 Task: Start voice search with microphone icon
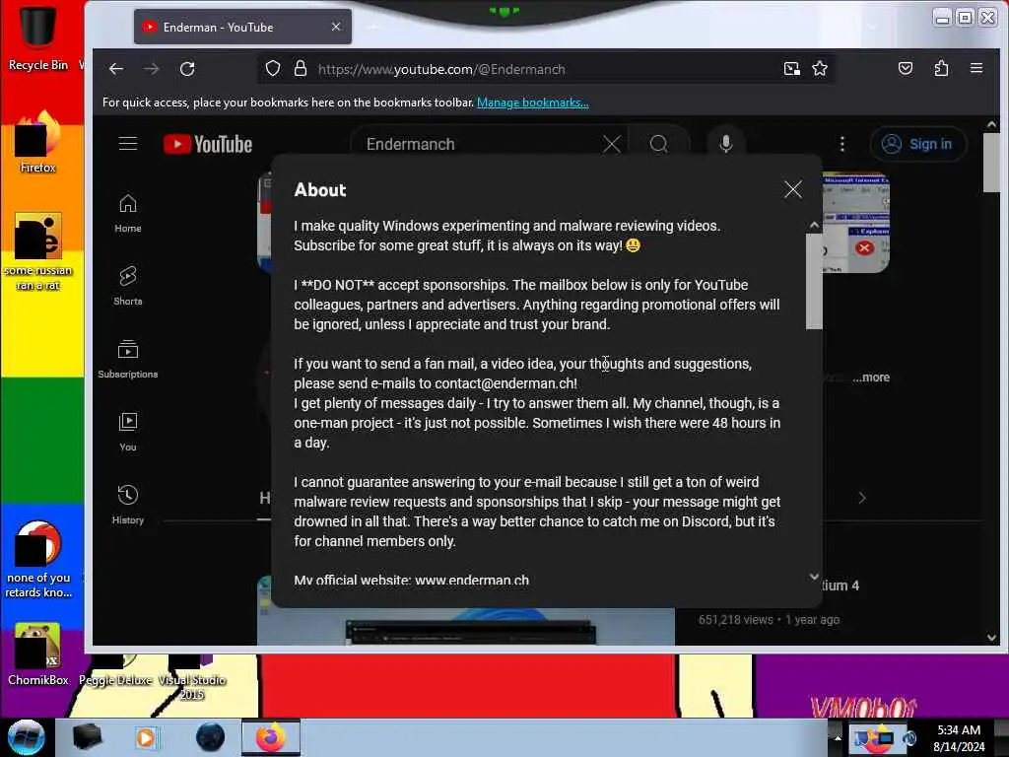coord(726,144)
